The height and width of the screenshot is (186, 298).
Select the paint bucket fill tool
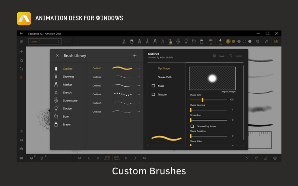132,41
